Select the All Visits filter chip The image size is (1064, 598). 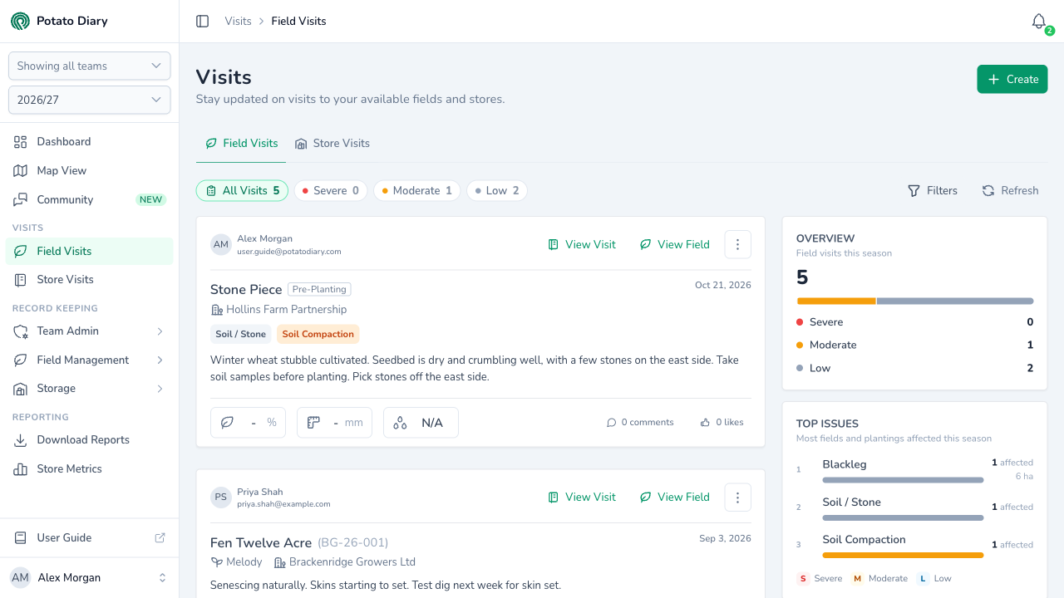[242, 191]
